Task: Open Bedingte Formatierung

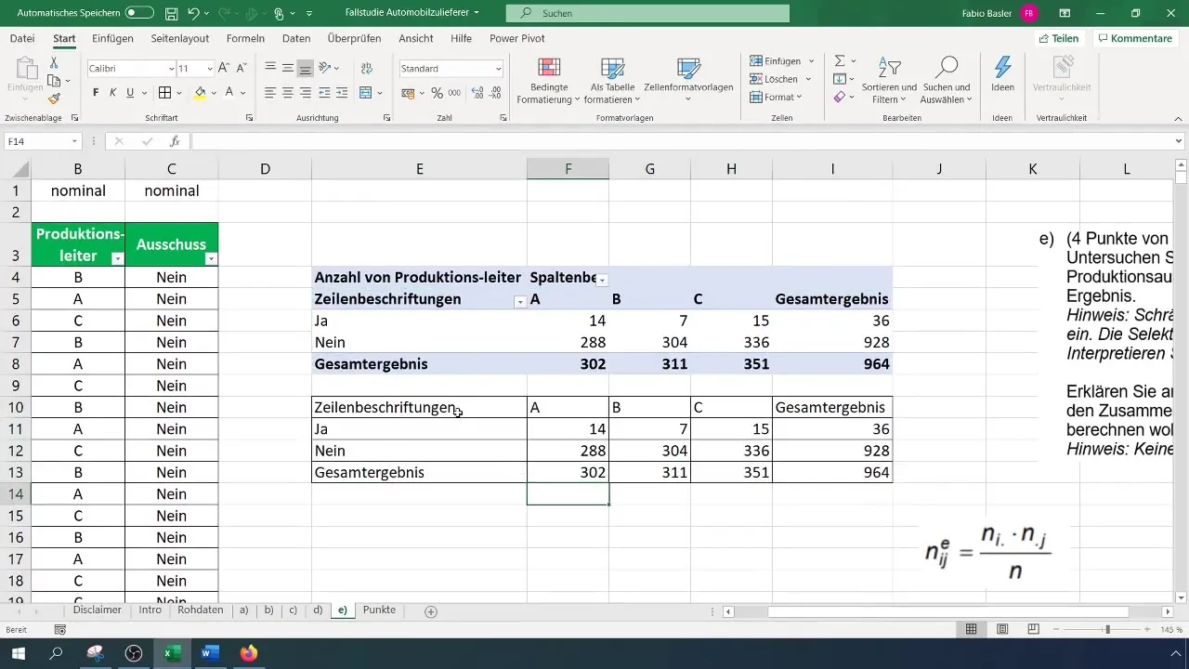Action: (548, 81)
